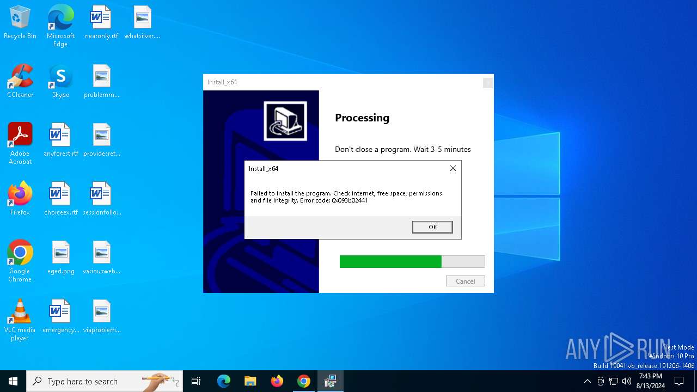Select anyforest.rtf desktop file
Image resolution: width=697 pixels, height=392 pixels.
pyautogui.click(x=60, y=140)
